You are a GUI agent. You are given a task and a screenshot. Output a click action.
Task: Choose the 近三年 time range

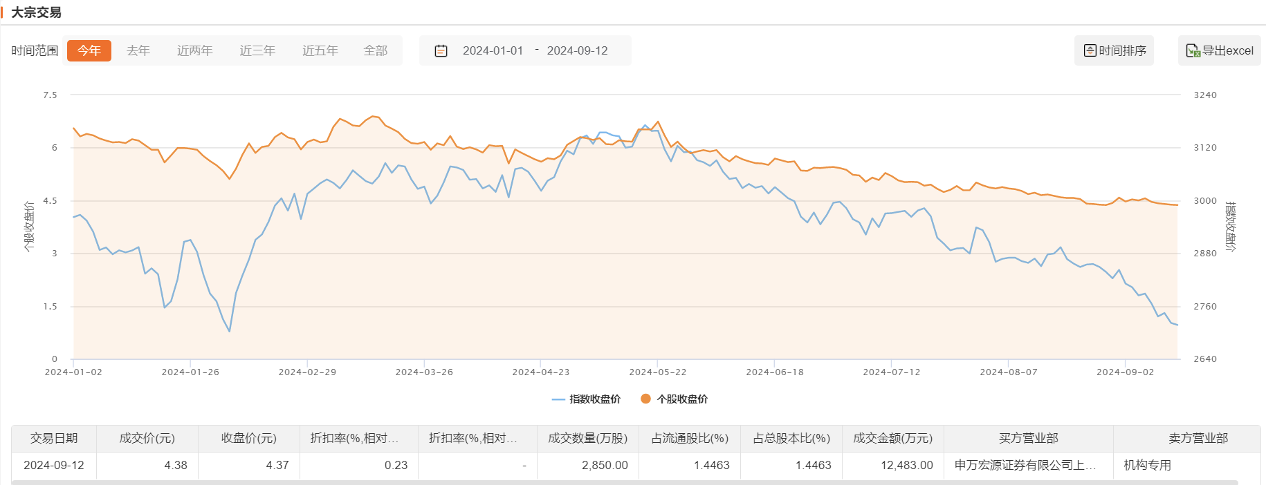[x=257, y=50]
